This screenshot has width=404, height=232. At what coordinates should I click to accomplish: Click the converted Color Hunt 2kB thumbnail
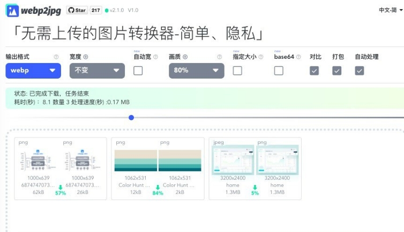180,160
